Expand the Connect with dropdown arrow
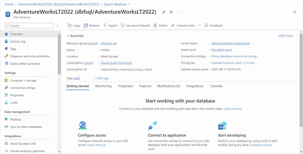This screenshot has height=154, width=303. tap(199, 25)
